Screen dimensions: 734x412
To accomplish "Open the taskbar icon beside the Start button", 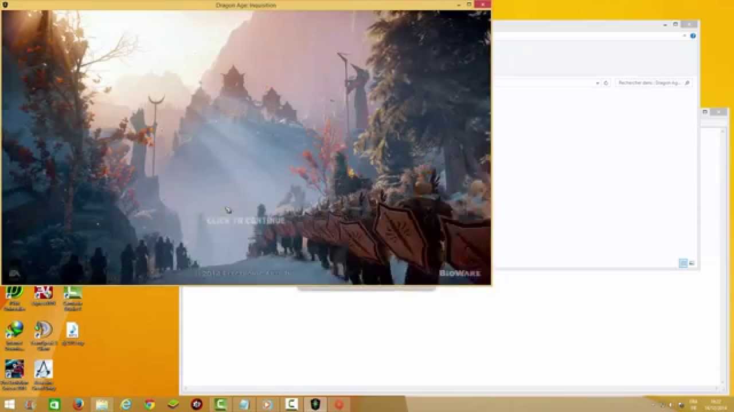I will [x=31, y=405].
